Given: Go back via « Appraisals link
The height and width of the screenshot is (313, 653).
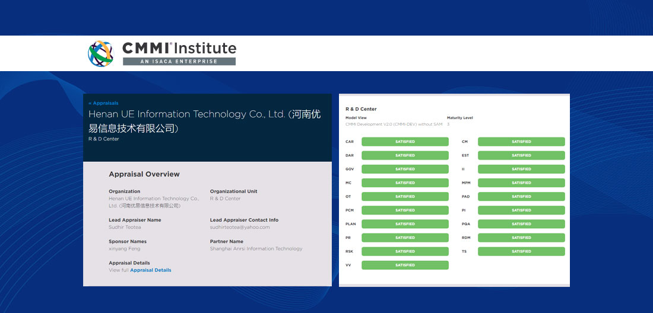Looking at the screenshot, I should pos(104,103).
